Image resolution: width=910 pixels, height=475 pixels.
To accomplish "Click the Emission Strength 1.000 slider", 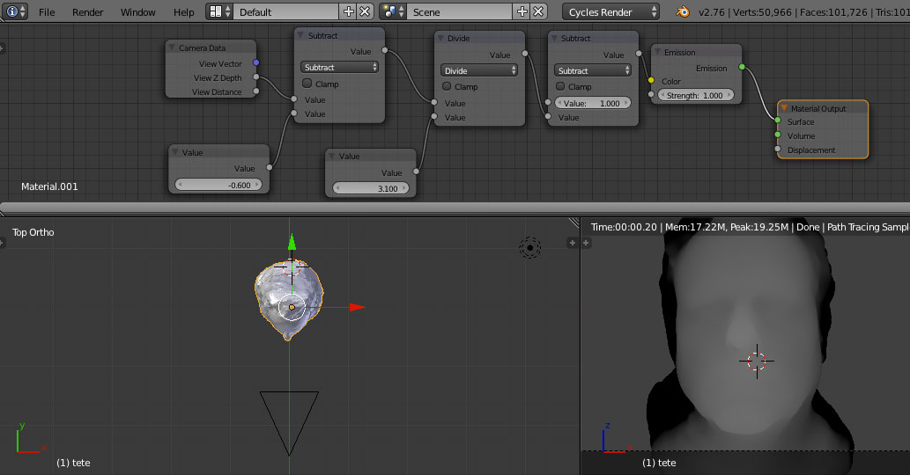I will tap(694, 95).
